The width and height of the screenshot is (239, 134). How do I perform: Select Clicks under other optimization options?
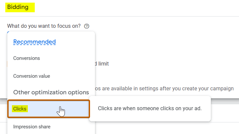pyautogui.click(x=20, y=109)
